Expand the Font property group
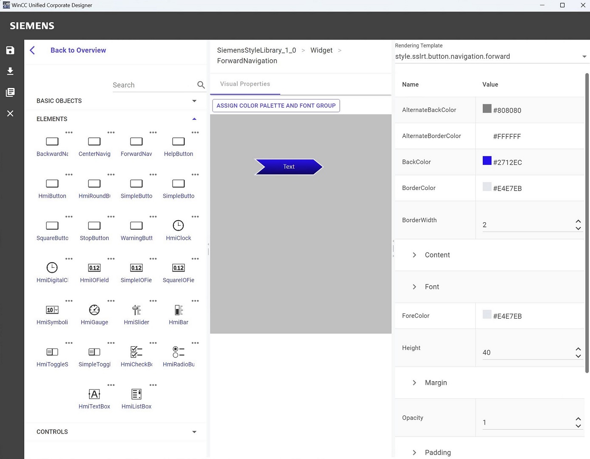Viewport: 590px width, 459px height. [x=414, y=287]
